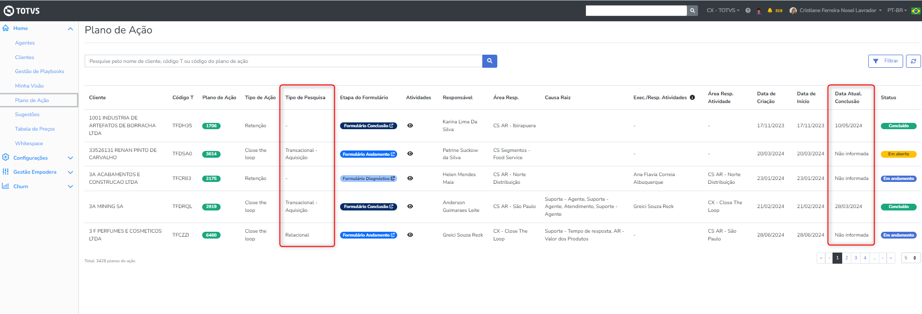Click the info icon beside Exec./Resp. Atividades
Screen dimensions: 922x314
[692, 98]
